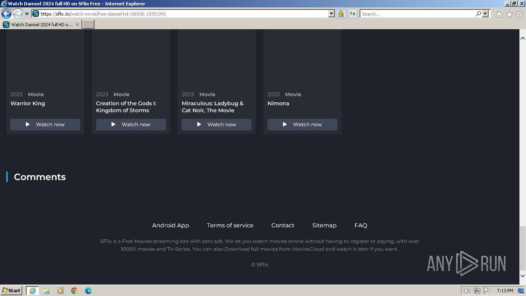526x296 pixels.
Task: Click the Show desktop button
Action: click(x=521, y=291)
